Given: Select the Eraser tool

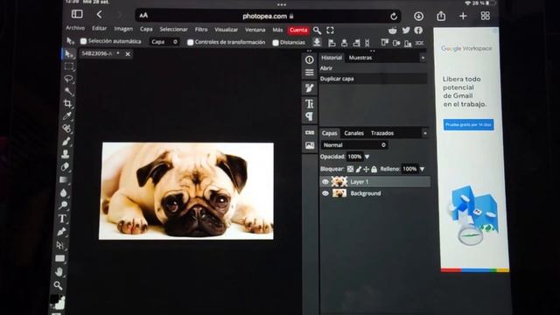Looking at the screenshot, I should point(65,167).
